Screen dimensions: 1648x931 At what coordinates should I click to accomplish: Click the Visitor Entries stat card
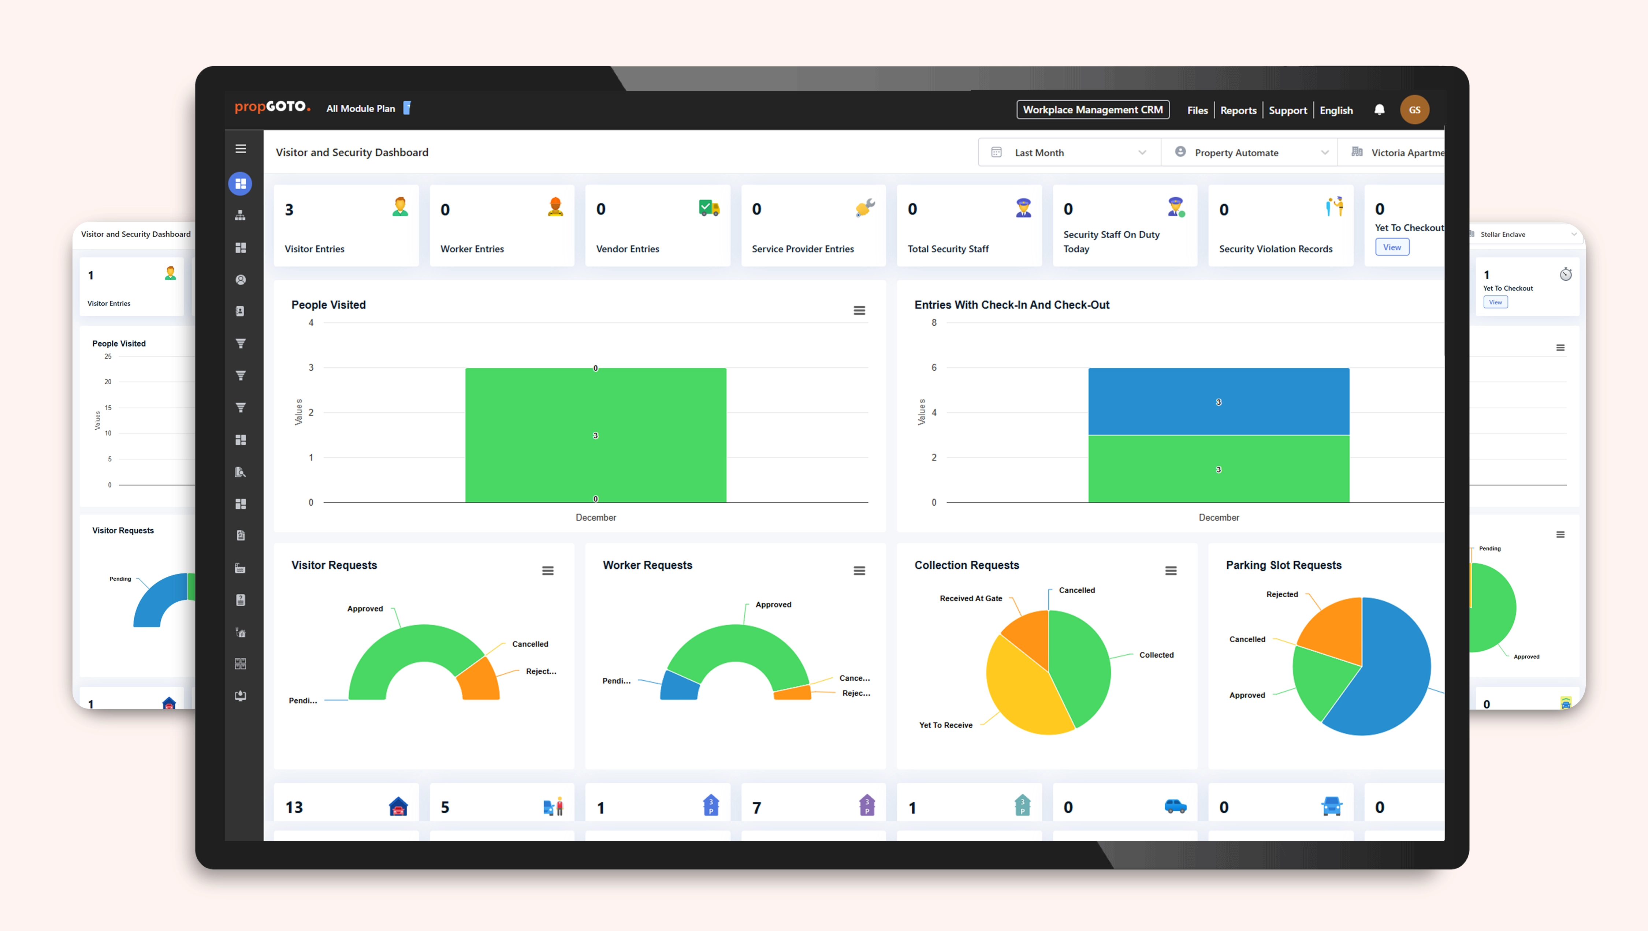coord(346,226)
